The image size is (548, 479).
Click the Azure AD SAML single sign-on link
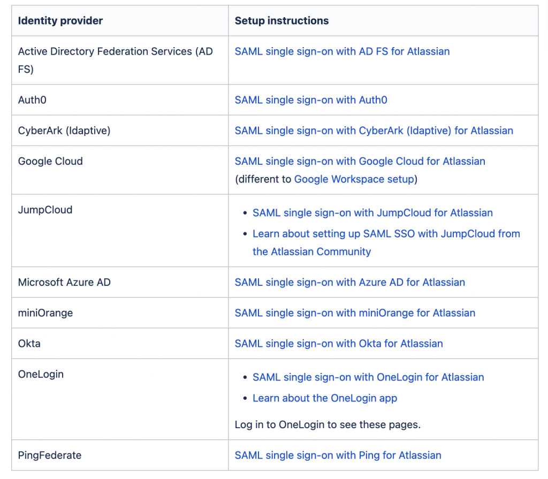click(349, 282)
